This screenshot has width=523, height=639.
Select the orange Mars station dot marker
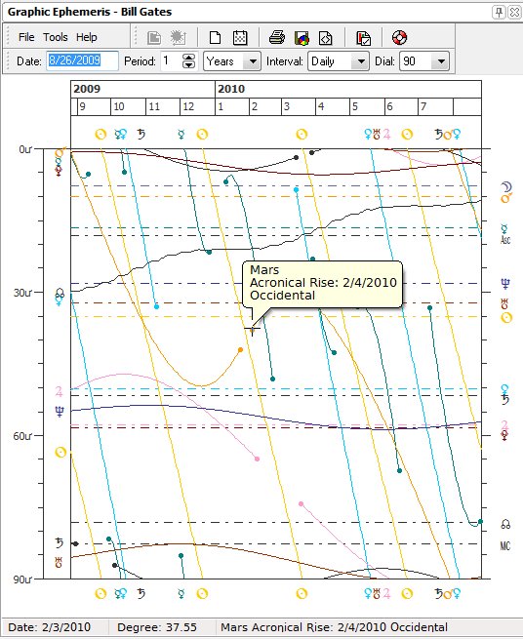240,349
